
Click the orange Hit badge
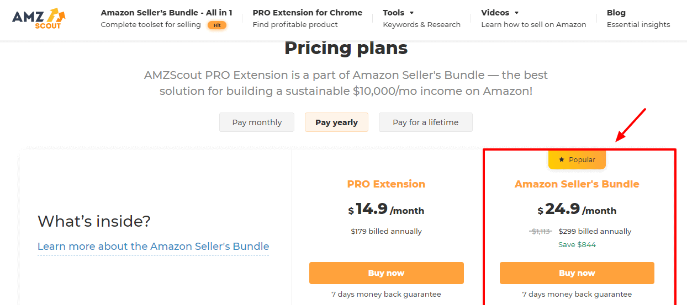(217, 25)
